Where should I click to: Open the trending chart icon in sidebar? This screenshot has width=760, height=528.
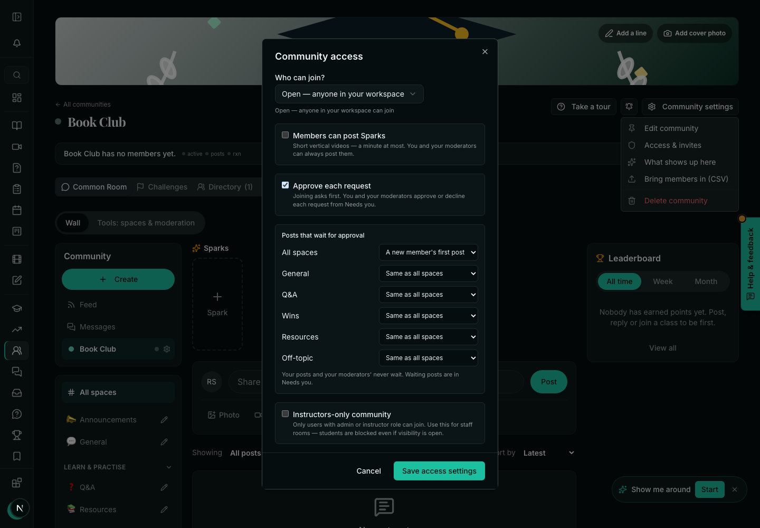tap(17, 329)
